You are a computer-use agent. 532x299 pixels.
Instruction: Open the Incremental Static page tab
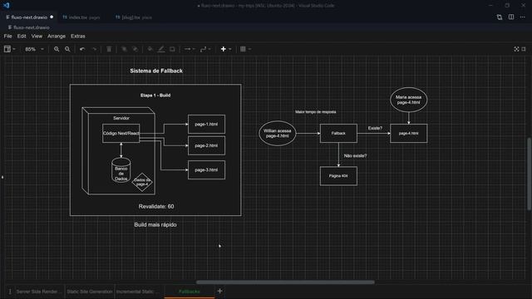(139, 292)
